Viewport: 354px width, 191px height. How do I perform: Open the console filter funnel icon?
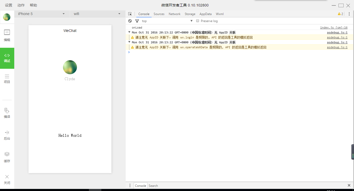(x=137, y=21)
